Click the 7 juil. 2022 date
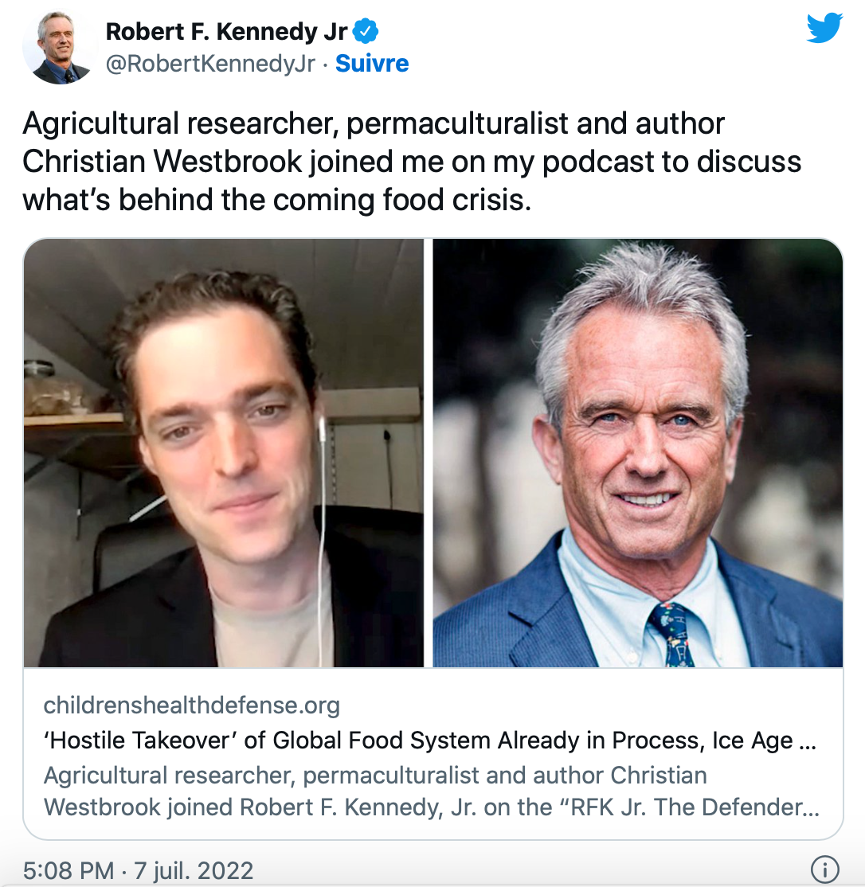The height and width of the screenshot is (887, 865). point(194,870)
